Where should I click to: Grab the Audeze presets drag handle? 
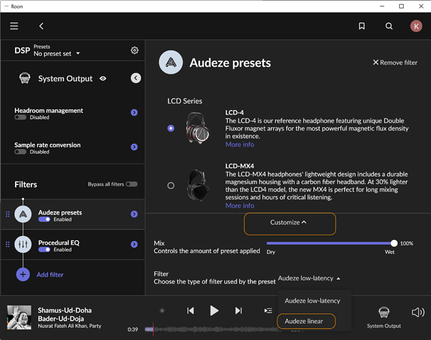pos(7,214)
